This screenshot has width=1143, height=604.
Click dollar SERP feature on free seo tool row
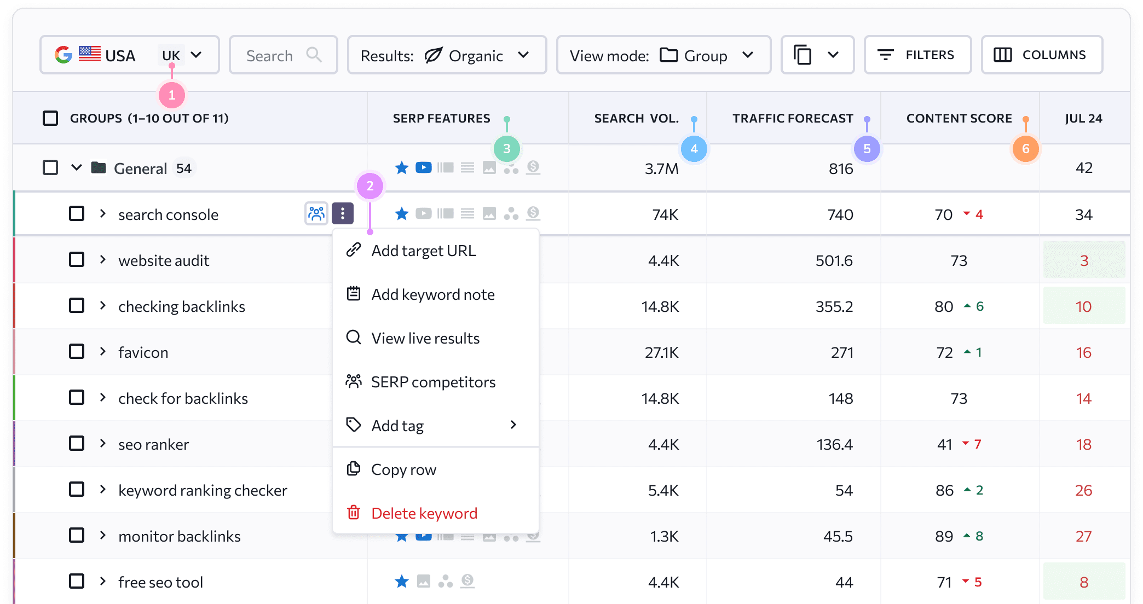467,581
